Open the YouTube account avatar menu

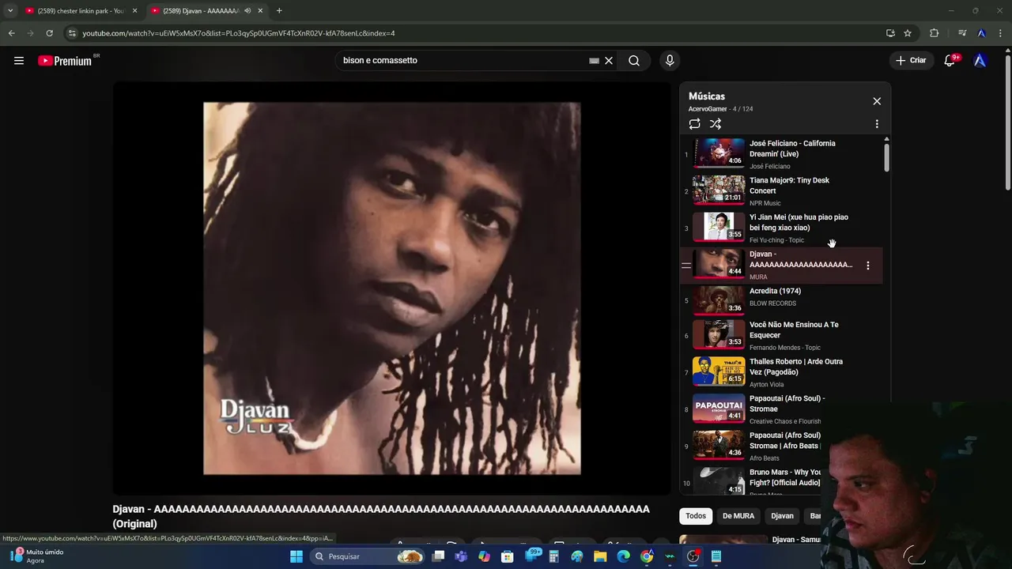click(980, 60)
